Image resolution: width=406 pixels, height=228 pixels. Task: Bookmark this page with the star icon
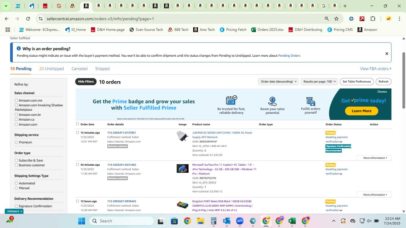click(x=336, y=19)
